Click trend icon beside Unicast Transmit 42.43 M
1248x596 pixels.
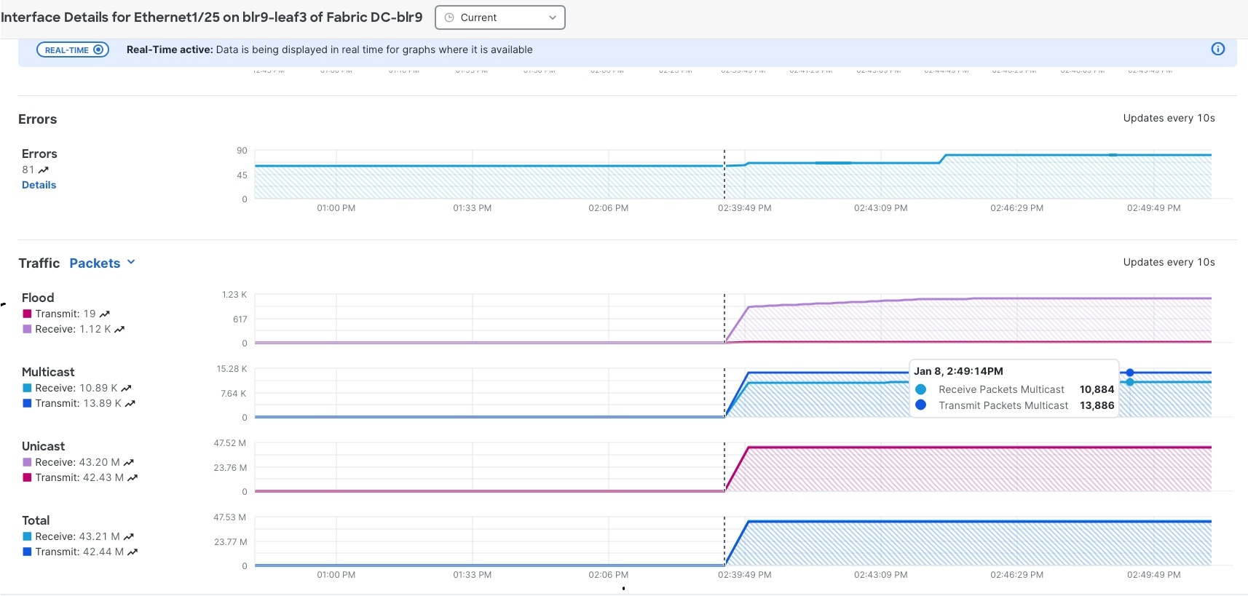pyautogui.click(x=132, y=477)
